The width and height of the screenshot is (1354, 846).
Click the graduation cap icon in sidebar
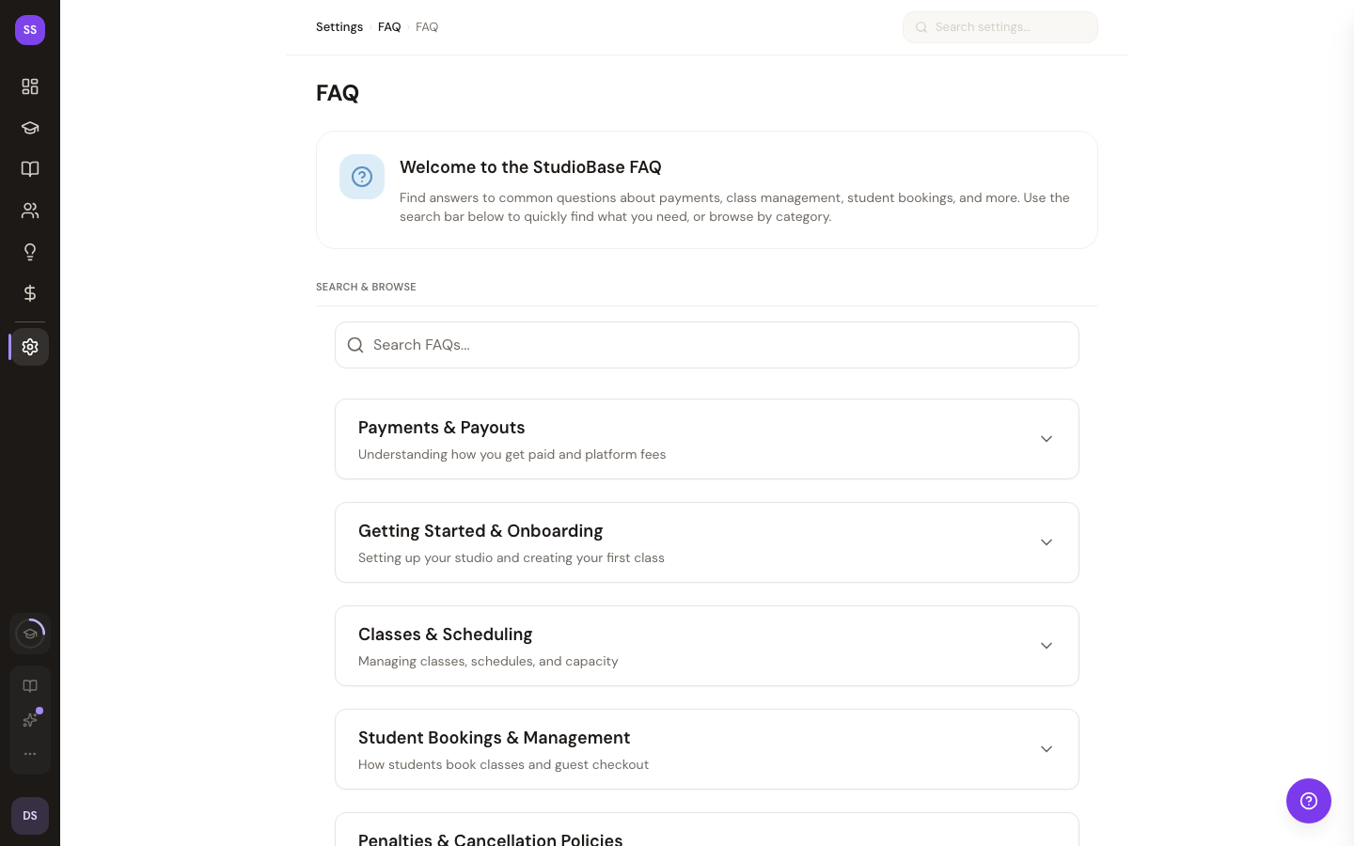click(30, 128)
